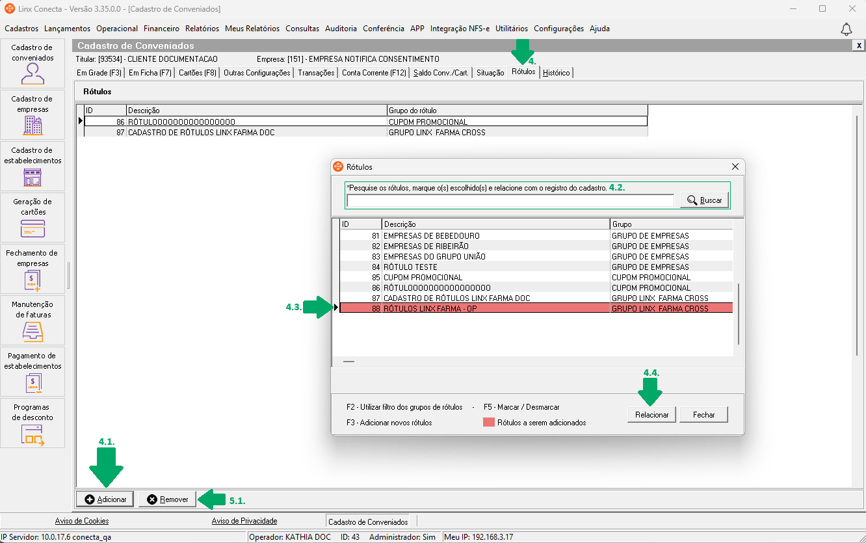The image size is (866, 543).
Task: Click the Adicionar button
Action: tap(105, 499)
